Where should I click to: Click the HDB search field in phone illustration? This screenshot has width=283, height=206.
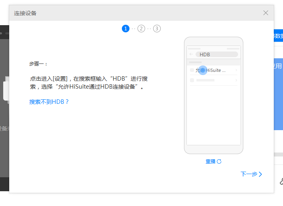pos(217,54)
